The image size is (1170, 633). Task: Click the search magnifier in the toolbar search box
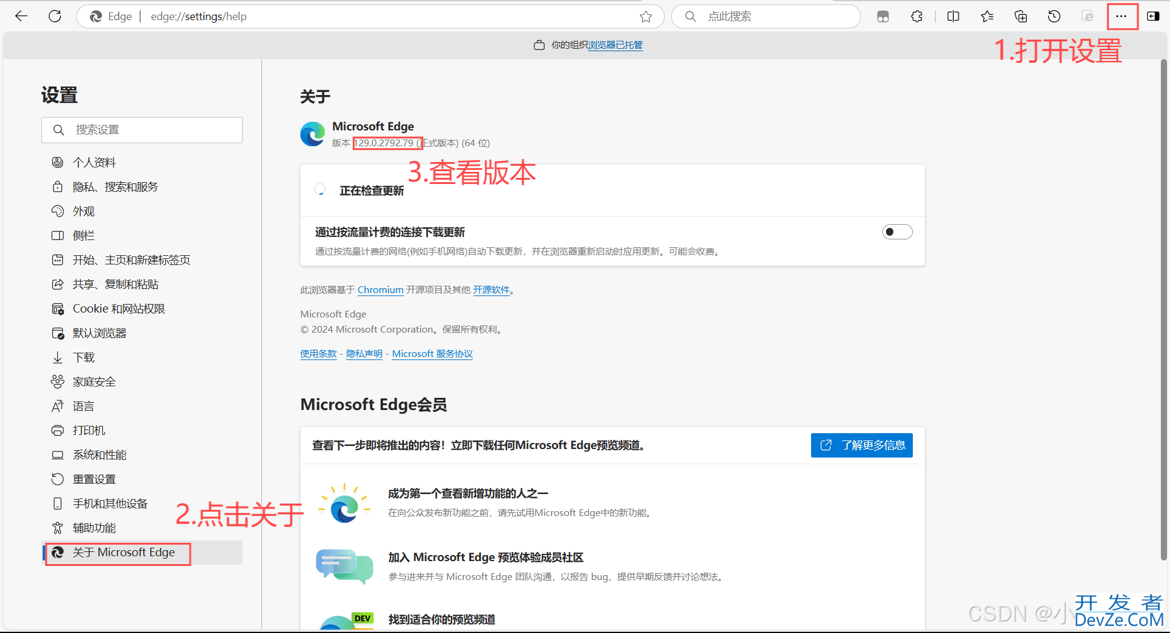pyautogui.click(x=690, y=16)
